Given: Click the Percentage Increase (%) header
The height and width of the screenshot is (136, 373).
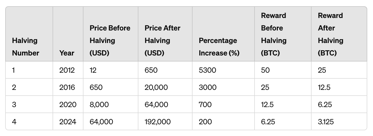Looking at the screenshot, I should pyautogui.click(x=219, y=47).
